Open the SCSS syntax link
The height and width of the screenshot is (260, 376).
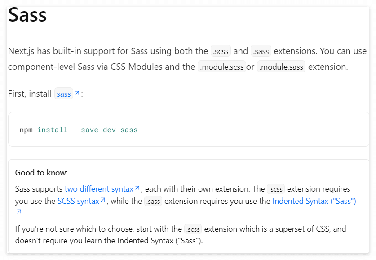click(78, 201)
